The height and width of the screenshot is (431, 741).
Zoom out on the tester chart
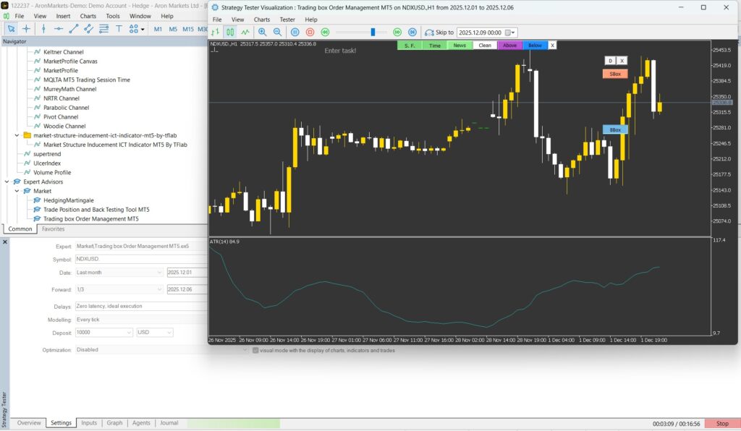[x=276, y=32]
